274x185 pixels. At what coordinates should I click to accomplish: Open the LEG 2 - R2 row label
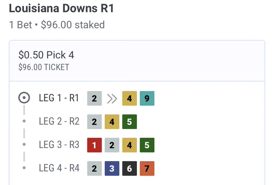click(x=59, y=121)
